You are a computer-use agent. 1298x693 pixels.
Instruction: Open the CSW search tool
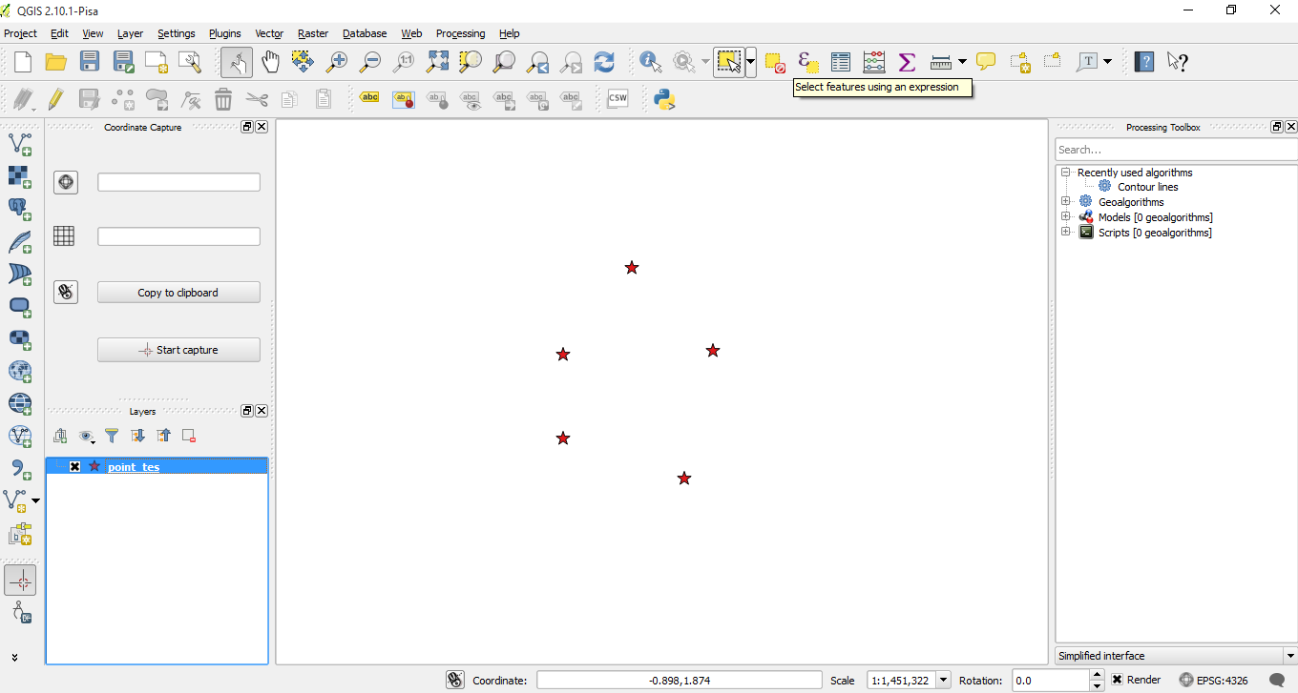(618, 98)
